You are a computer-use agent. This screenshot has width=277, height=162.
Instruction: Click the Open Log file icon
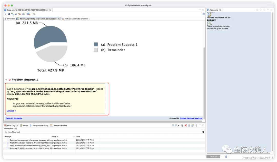pyautogui.click(x=189, y=125)
